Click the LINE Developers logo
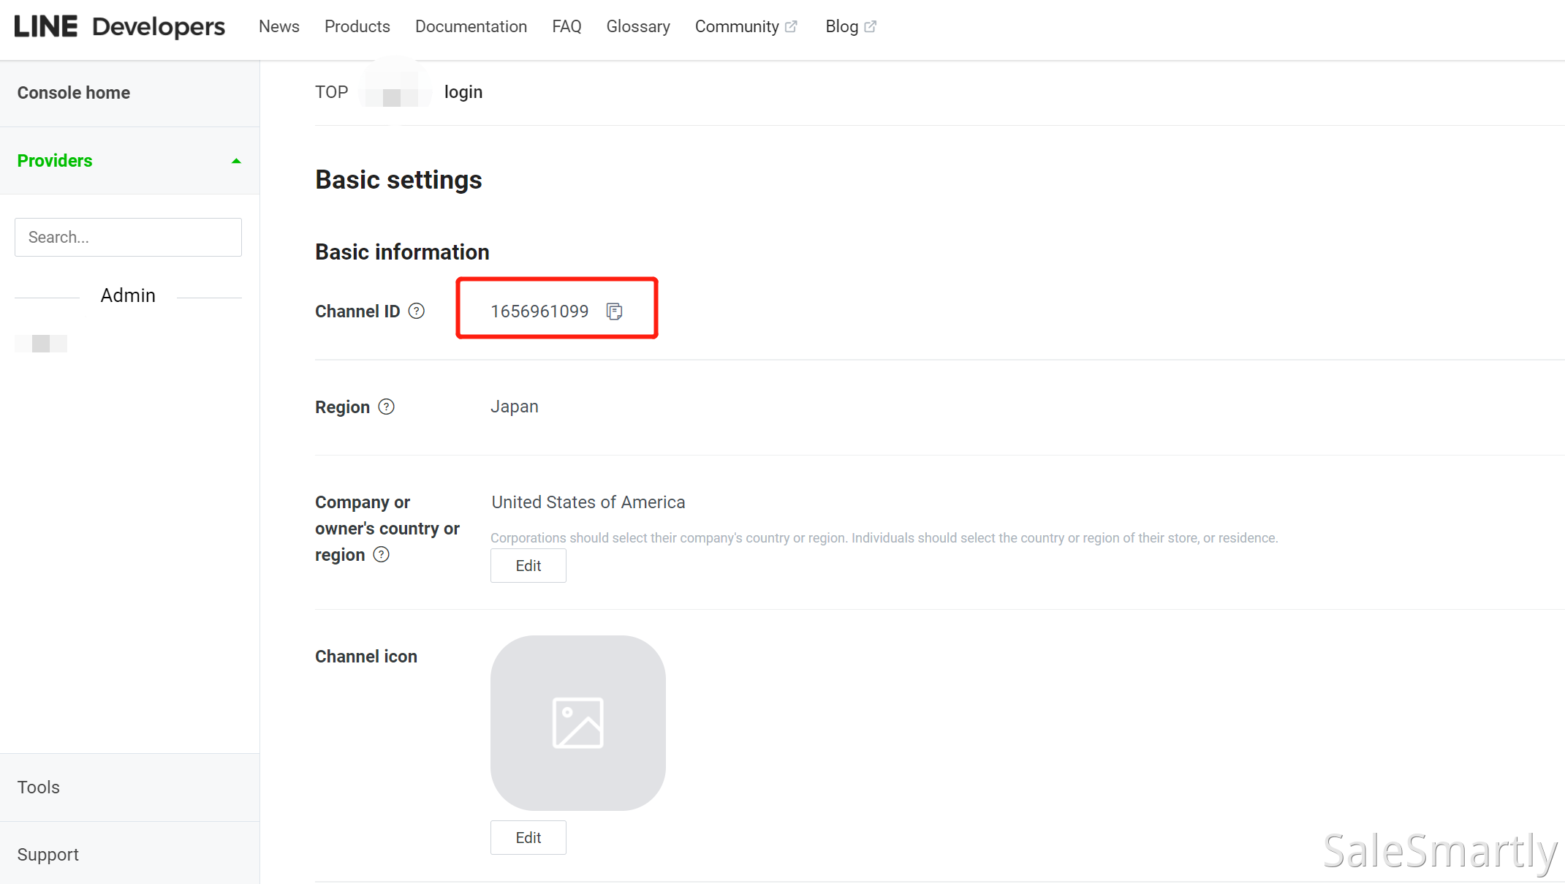Screen dimensions: 1565x884 coord(119,26)
